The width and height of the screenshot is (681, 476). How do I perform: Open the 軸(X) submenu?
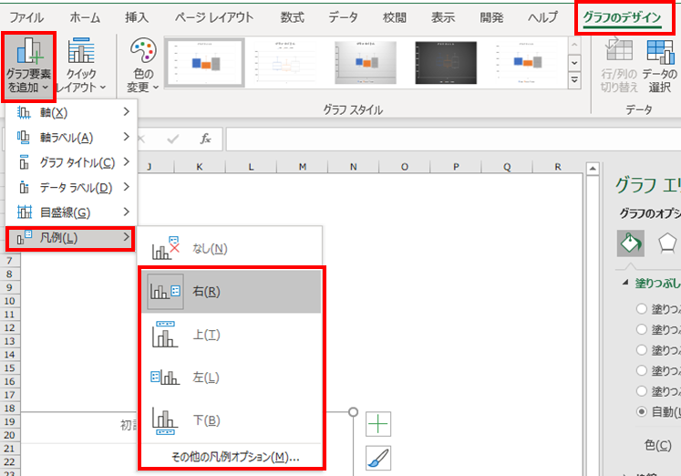point(72,112)
